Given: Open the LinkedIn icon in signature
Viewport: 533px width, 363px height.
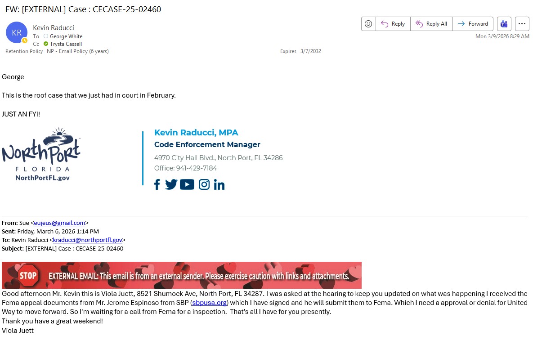Looking at the screenshot, I should point(219,184).
